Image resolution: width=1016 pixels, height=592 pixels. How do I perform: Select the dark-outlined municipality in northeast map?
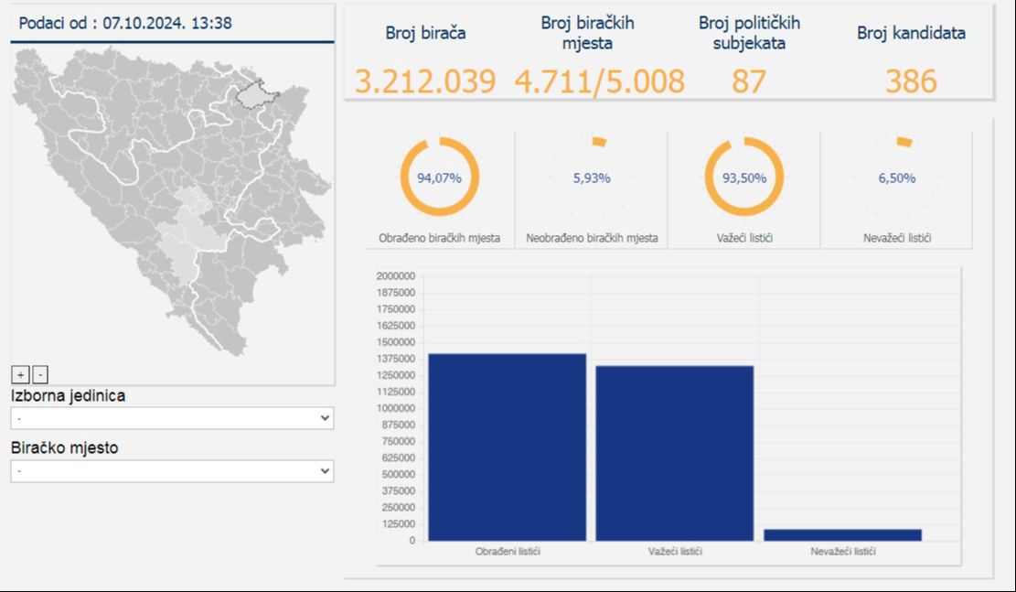click(258, 94)
